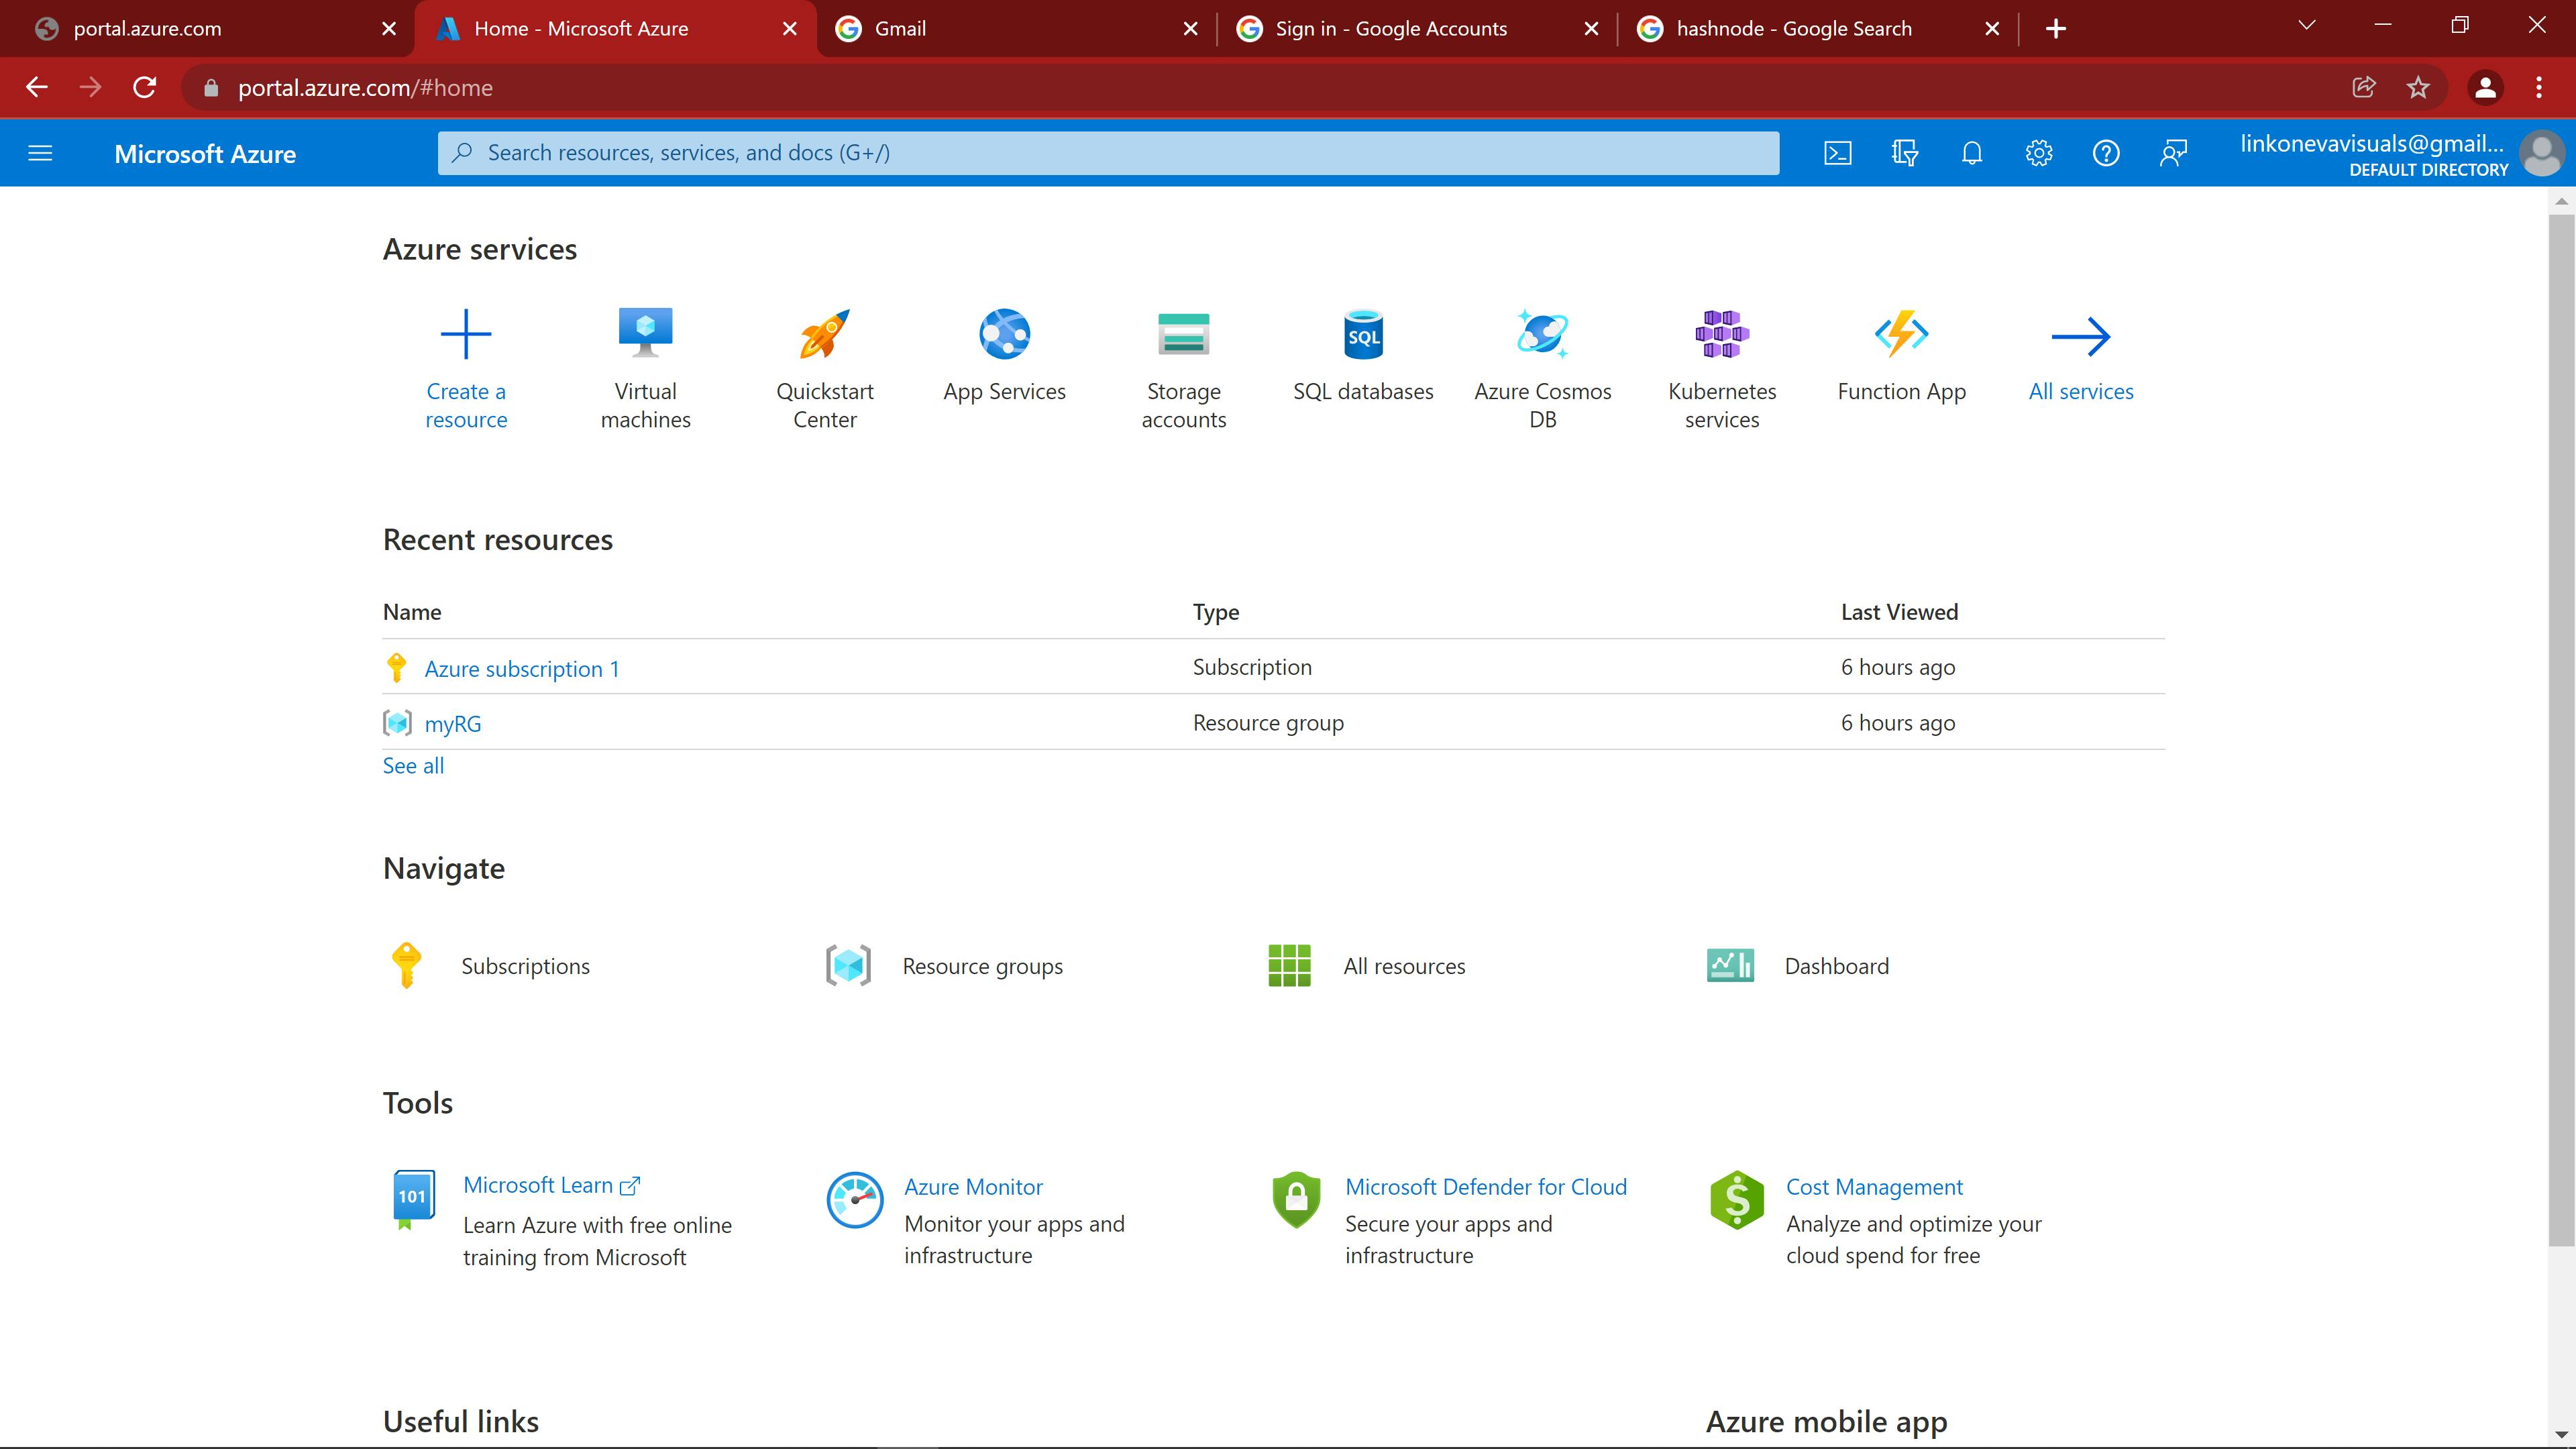The width and height of the screenshot is (2576, 1449).
Task: Open Azure Cosmos DB icon
Action: (x=1543, y=333)
